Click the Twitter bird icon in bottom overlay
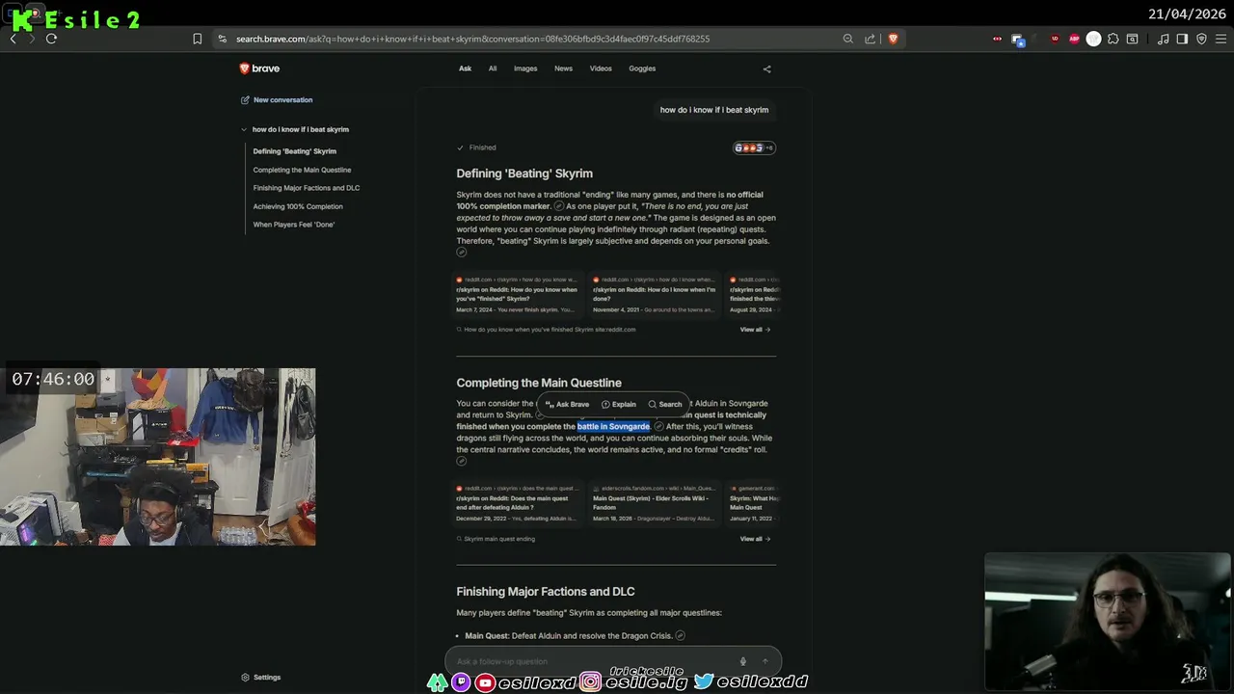This screenshot has height=694, width=1234. pyautogui.click(x=704, y=681)
